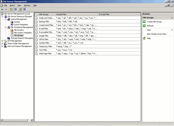The image size is (174, 126).
Task: Collapse the File Server Resource Manager node
Action: click(x=2, y=16)
